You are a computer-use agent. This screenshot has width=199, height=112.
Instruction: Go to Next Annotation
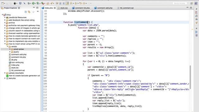(71, 3)
